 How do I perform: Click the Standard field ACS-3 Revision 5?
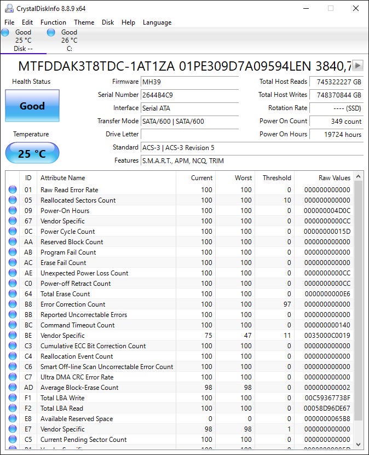(x=252, y=148)
